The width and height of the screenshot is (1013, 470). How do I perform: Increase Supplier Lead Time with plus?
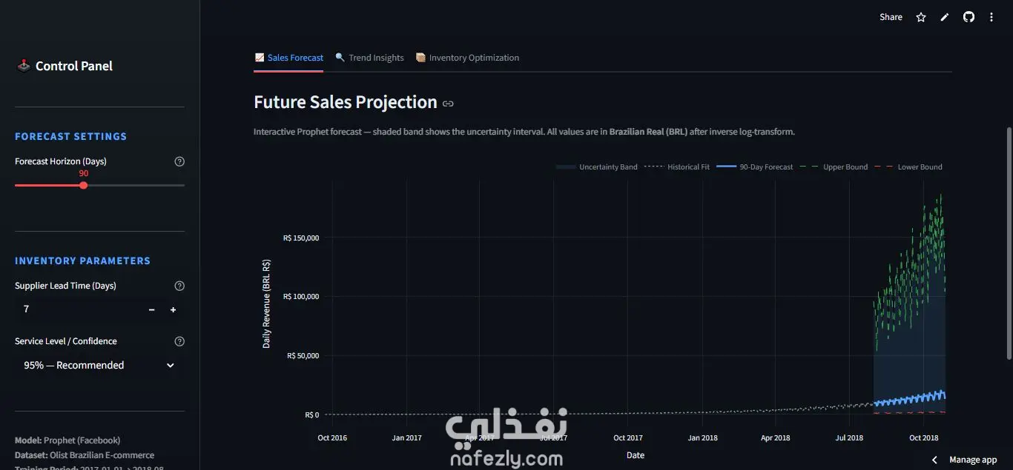174,309
